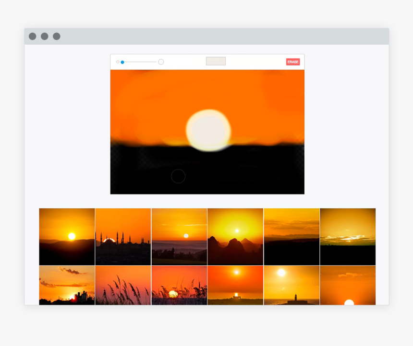
Task: Click the red ERASE button
Action: coord(293,62)
